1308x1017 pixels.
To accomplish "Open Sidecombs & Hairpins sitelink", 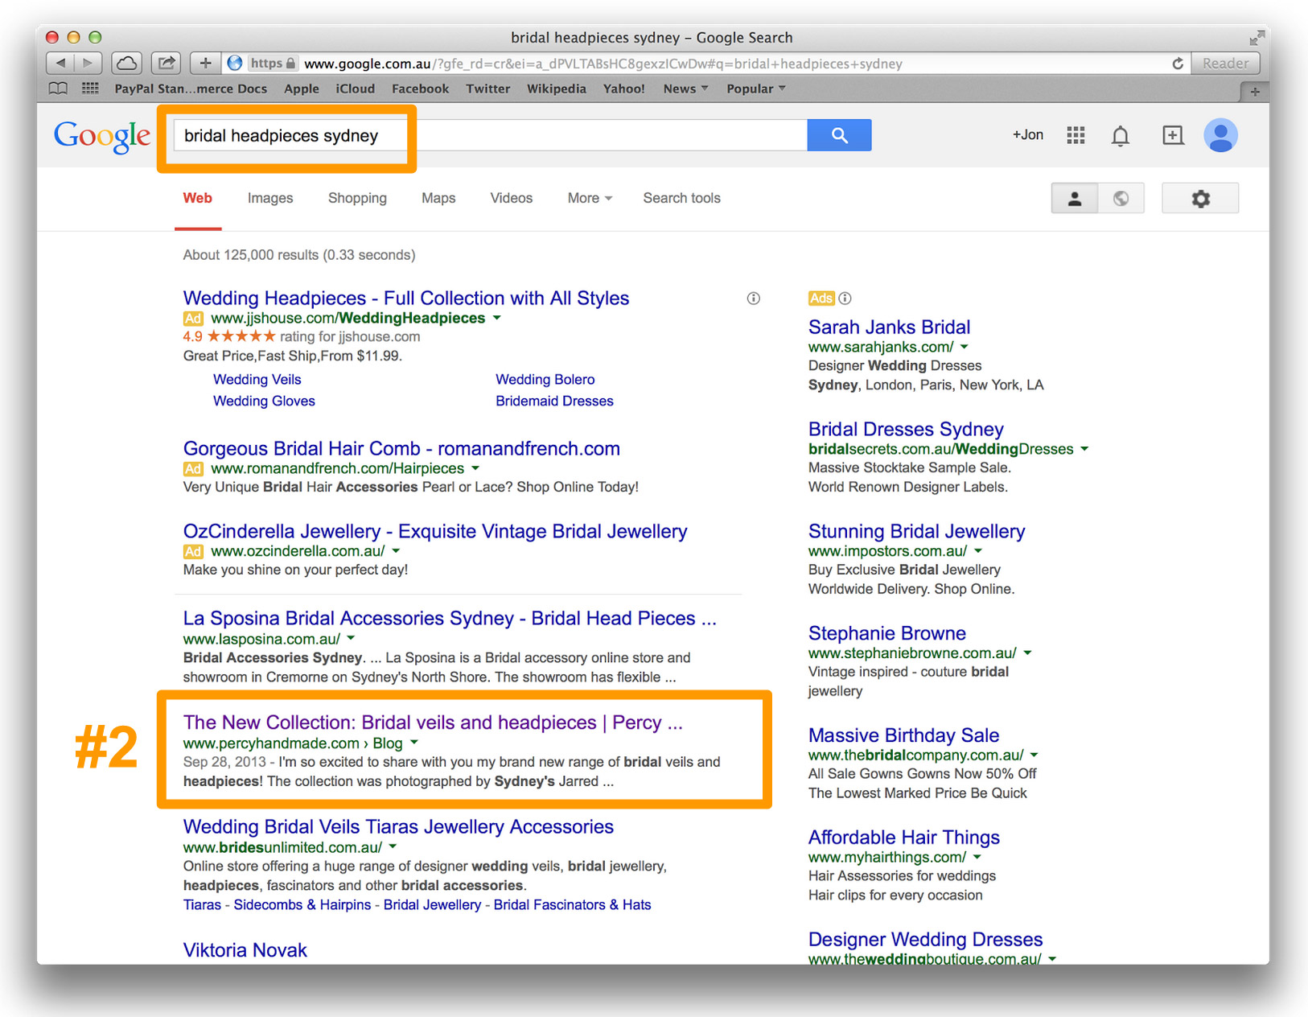I will [x=302, y=905].
